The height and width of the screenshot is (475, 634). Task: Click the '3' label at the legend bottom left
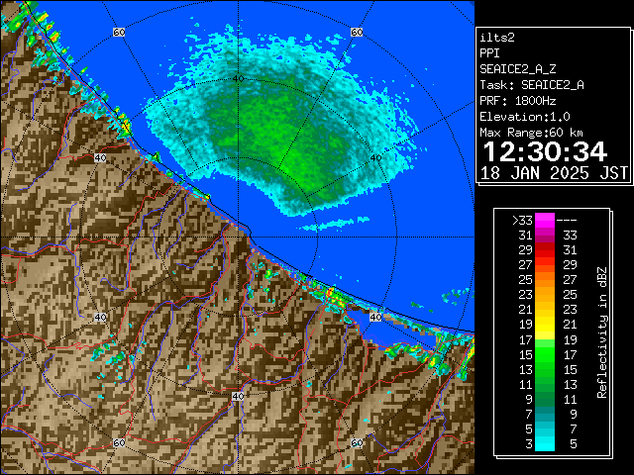pyautogui.click(x=529, y=444)
